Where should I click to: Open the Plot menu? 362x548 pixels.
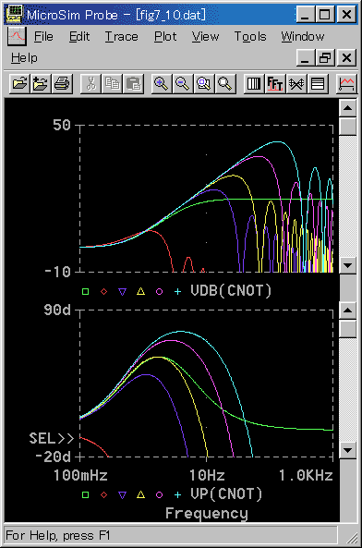(x=165, y=37)
